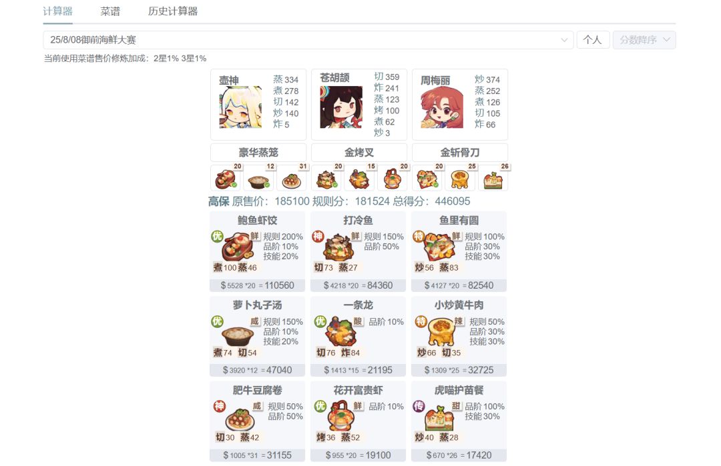The image size is (721, 466).
Task: Select the 打冷鱼 dish icon
Action: [338, 247]
